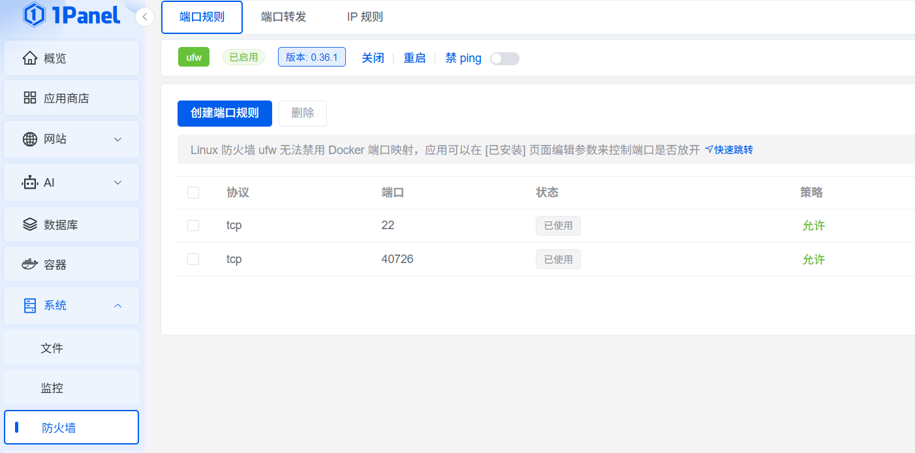Click the 系统 system icon

29,305
